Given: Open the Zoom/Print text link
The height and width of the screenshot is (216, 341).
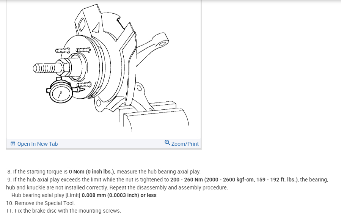Looking at the screenshot, I should click(x=185, y=144).
